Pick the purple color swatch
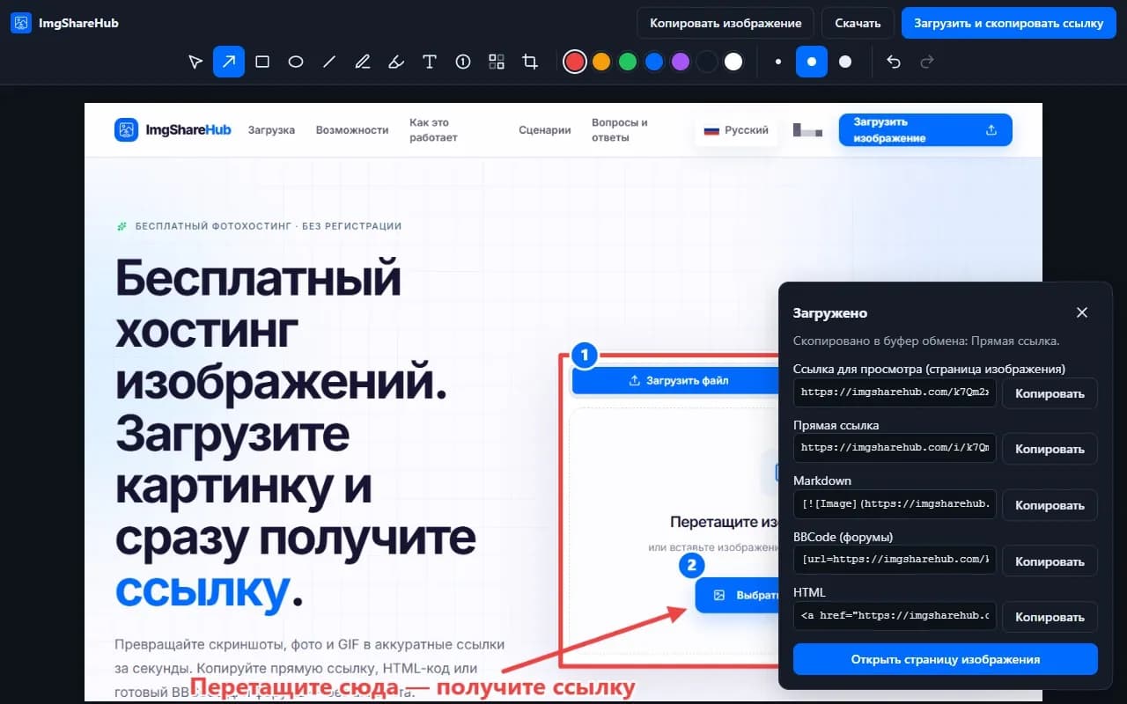 pos(681,62)
